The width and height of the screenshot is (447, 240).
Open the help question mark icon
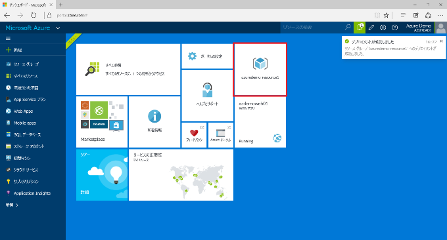click(394, 28)
